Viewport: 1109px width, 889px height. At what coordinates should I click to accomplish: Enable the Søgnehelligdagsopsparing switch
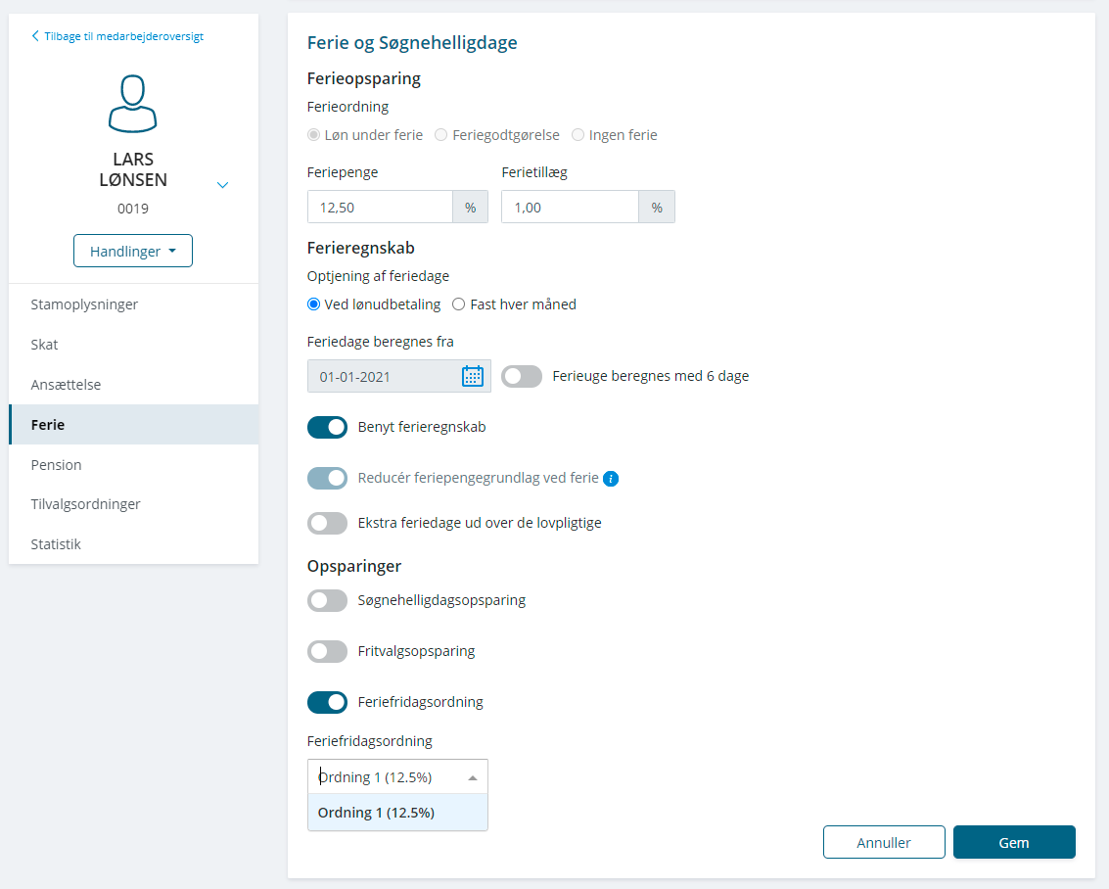(328, 600)
